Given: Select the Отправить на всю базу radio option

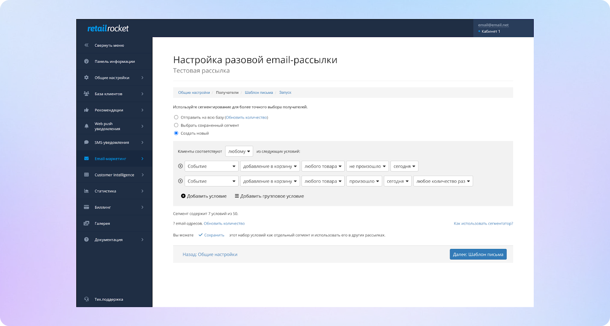Looking at the screenshot, I should 176,117.
